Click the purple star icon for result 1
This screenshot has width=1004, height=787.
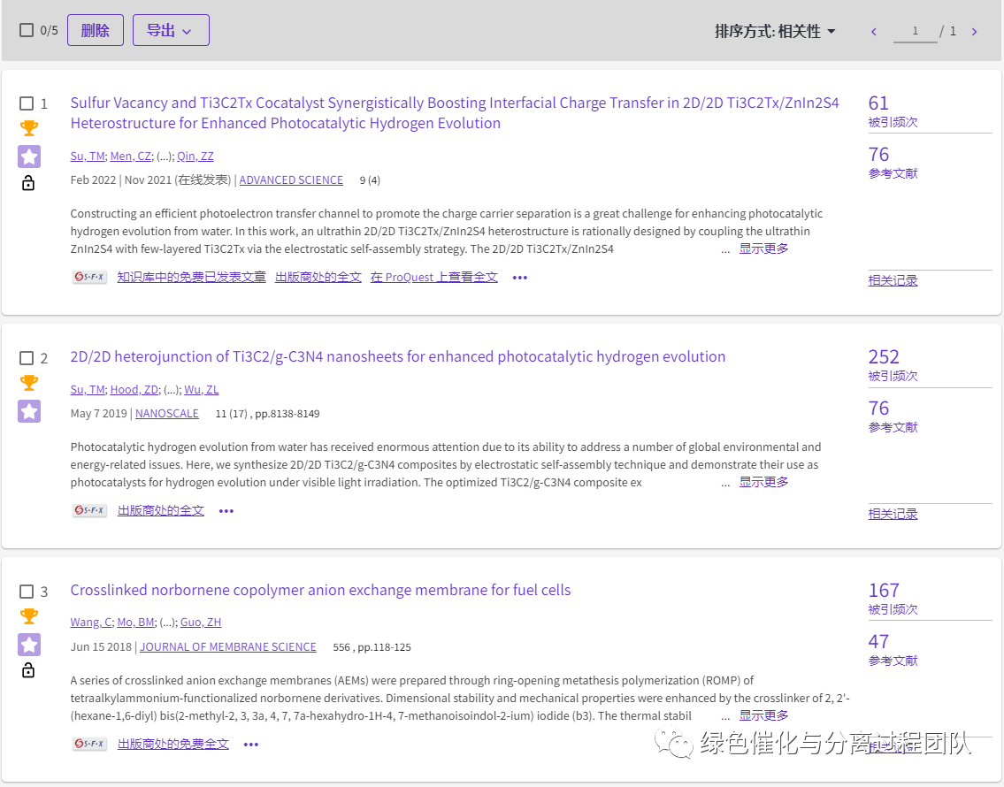(x=29, y=157)
